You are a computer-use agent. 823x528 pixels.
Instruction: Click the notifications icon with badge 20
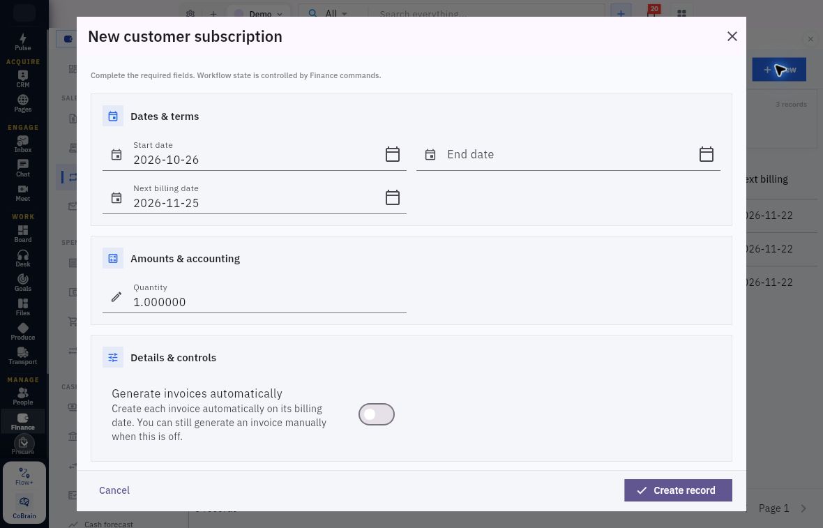(x=652, y=12)
